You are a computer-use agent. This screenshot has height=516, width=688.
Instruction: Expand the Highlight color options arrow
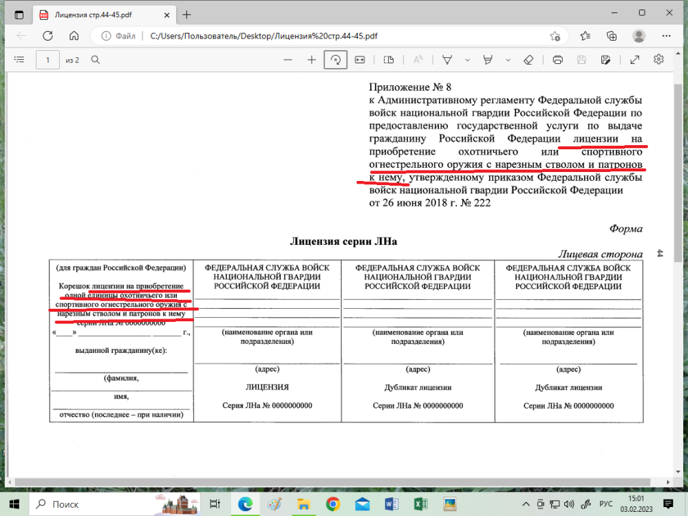tap(508, 60)
